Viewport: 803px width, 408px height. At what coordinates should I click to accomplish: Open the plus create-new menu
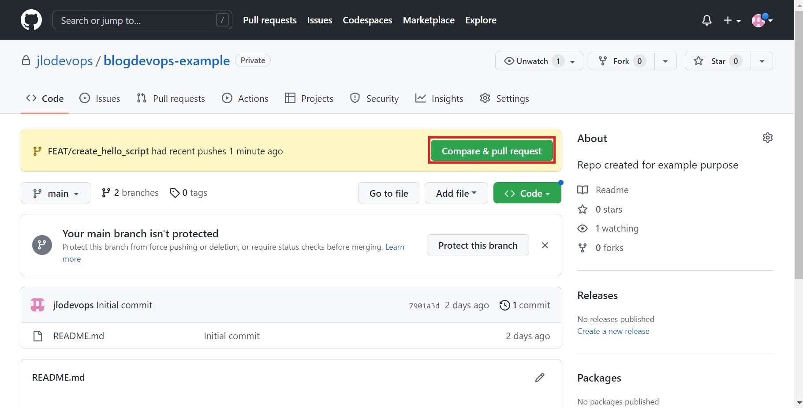[732, 20]
